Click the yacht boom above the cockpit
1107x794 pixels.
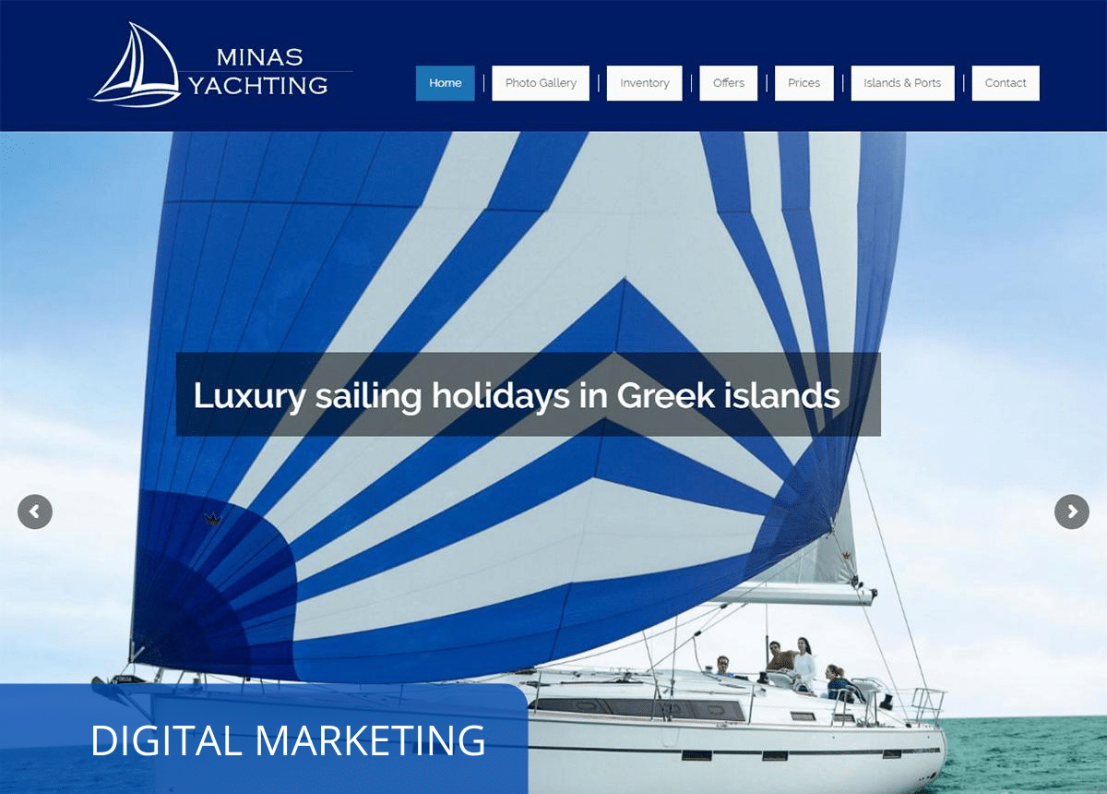coord(793,595)
